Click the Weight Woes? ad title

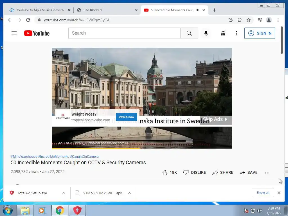84,114
